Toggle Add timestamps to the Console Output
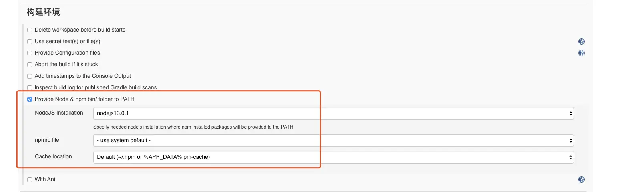 click(x=30, y=76)
